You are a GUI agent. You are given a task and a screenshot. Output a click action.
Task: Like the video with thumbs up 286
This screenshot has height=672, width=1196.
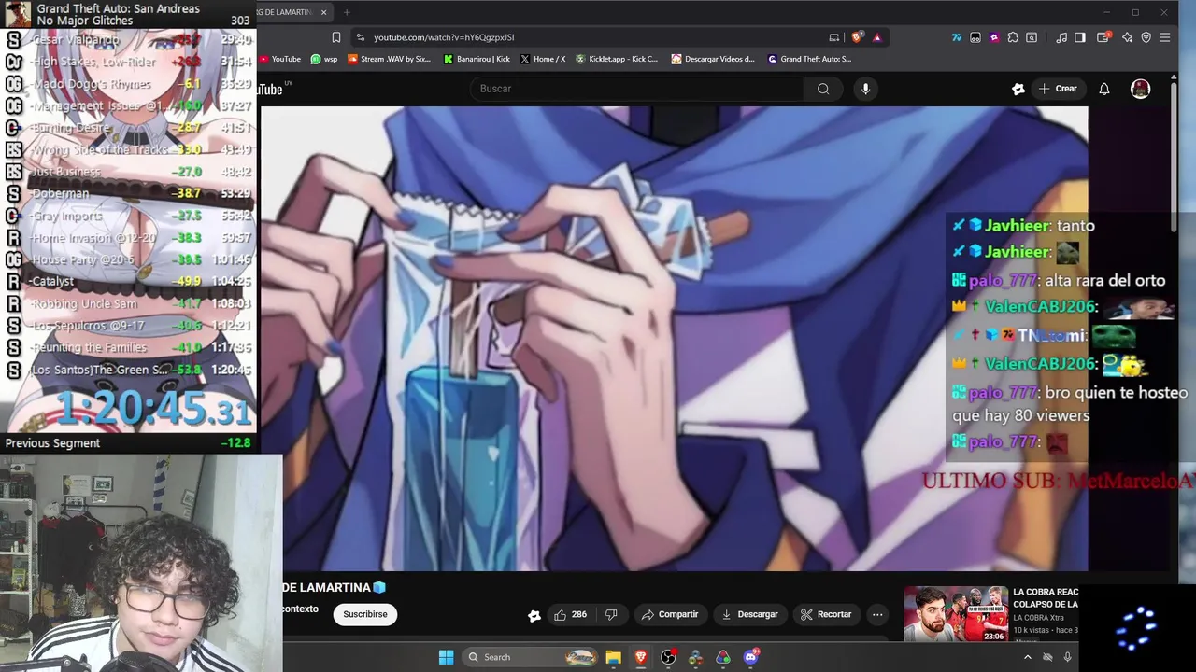(x=570, y=614)
